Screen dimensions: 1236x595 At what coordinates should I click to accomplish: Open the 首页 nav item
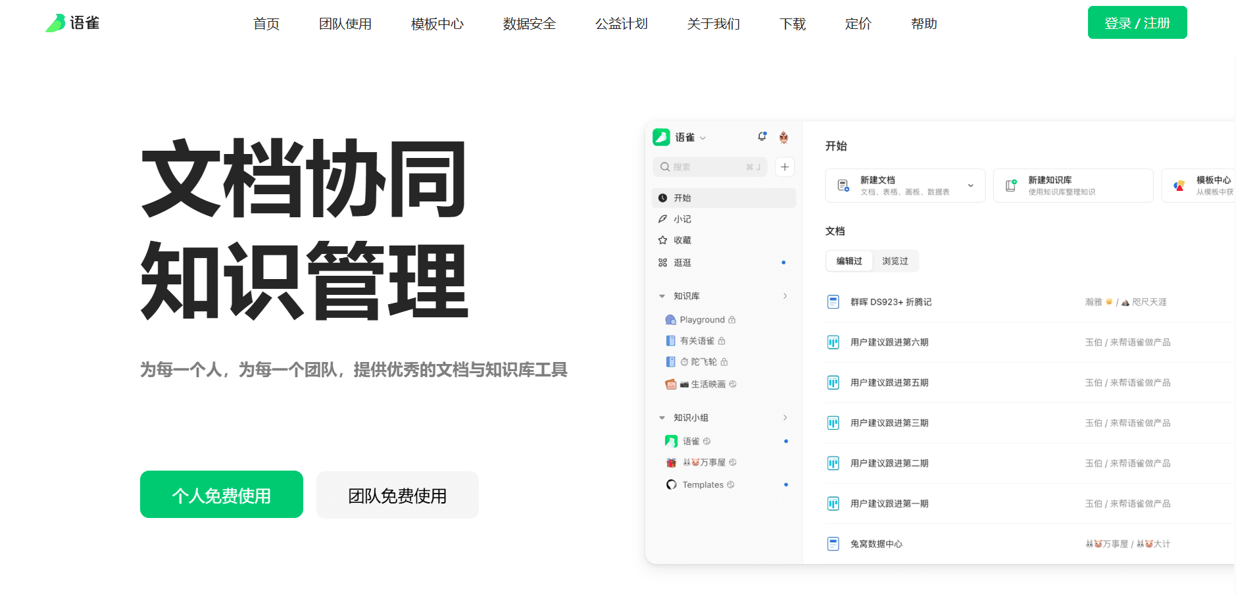pos(266,24)
